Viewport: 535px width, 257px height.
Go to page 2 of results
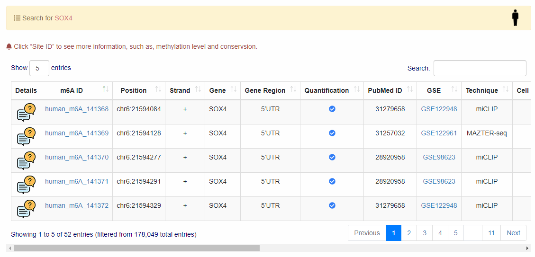[x=409, y=233]
